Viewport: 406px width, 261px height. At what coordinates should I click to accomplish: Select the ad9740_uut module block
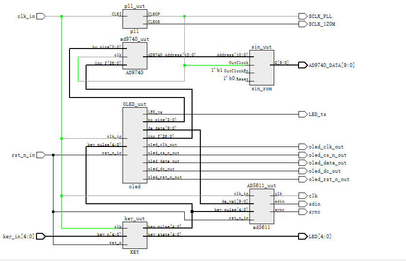coord(135,56)
